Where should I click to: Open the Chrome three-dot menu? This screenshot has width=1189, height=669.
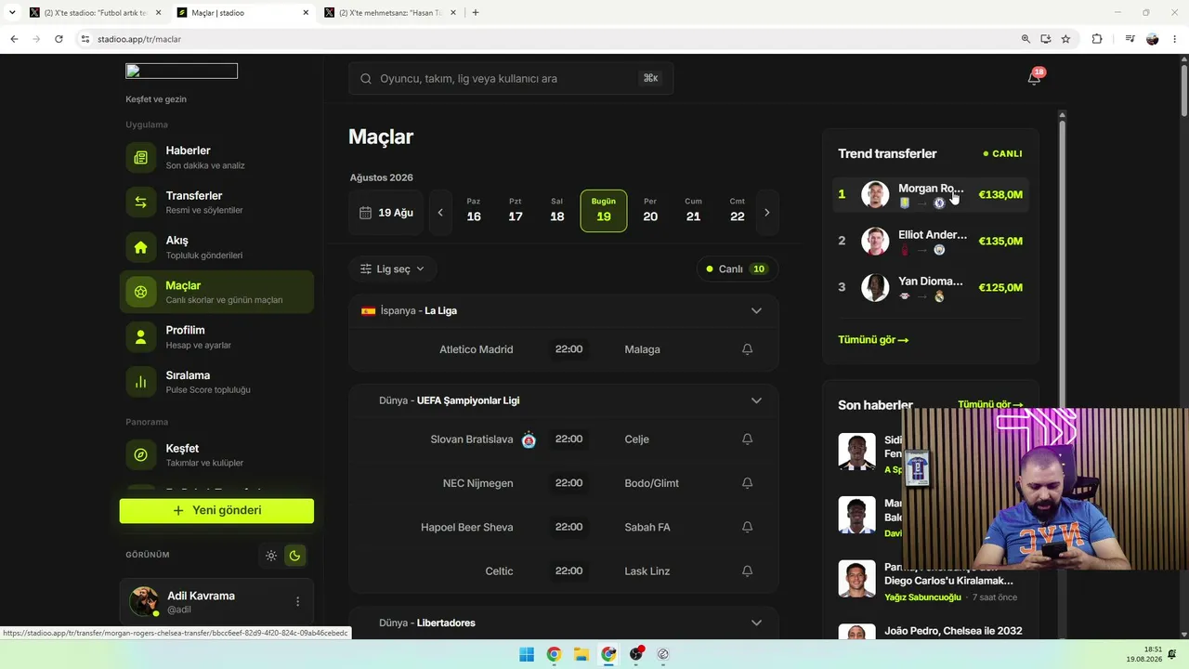click(x=1175, y=39)
